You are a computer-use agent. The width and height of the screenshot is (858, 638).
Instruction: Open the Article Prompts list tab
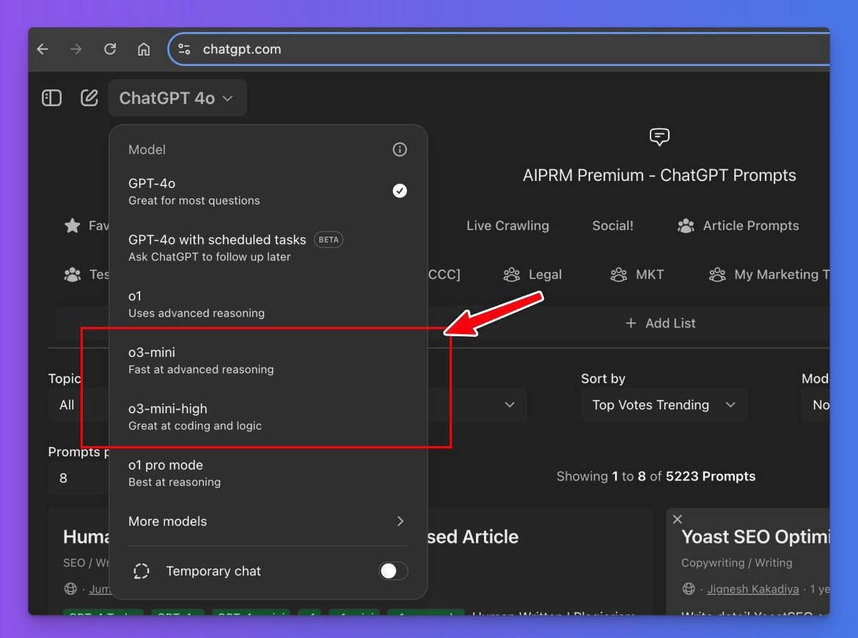[x=738, y=225]
